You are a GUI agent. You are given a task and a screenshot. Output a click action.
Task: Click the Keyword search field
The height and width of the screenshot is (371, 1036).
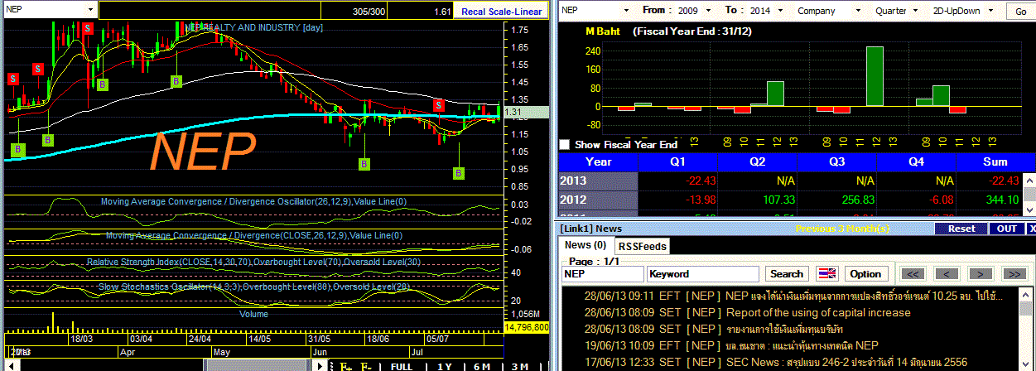point(703,273)
